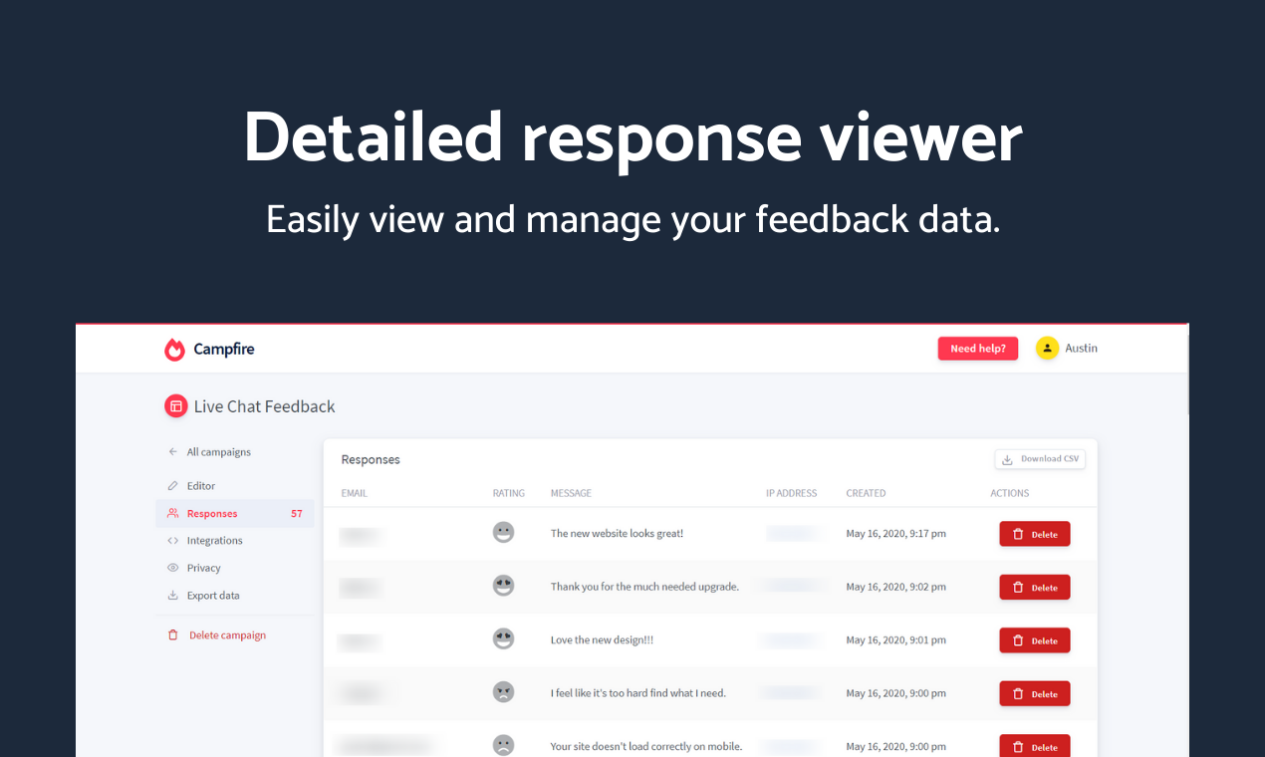Click the MESSAGE column header

click(571, 493)
